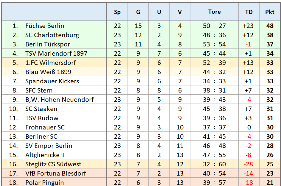This screenshot has height=186, width=281.
Task: Click the G column header
Action: [138, 12]
